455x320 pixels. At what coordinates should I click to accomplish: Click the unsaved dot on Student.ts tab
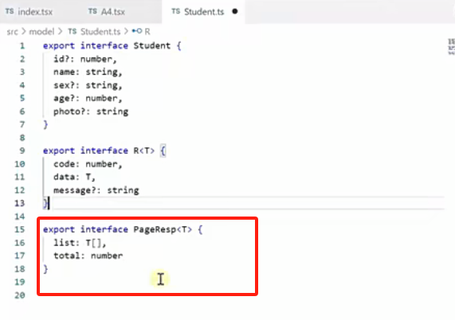(235, 12)
